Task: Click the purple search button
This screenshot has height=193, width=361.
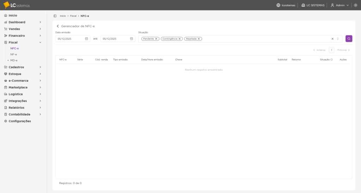Action: click(349, 39)
